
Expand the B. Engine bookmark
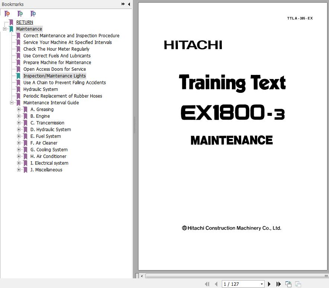(19, 116)
